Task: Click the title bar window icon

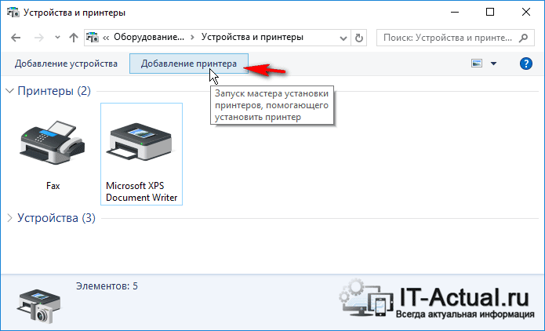Action: tap(13, 13)
